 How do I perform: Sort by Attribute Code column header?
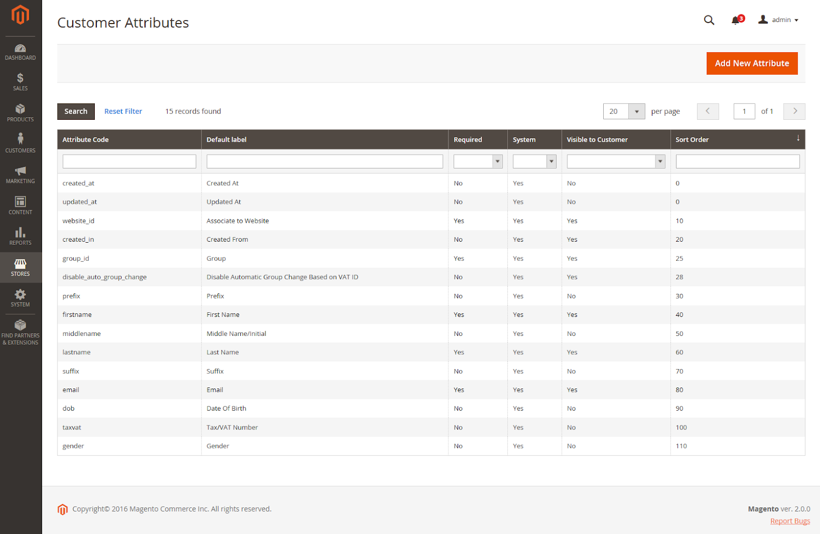pyautogui.click(x=129, y=139)
